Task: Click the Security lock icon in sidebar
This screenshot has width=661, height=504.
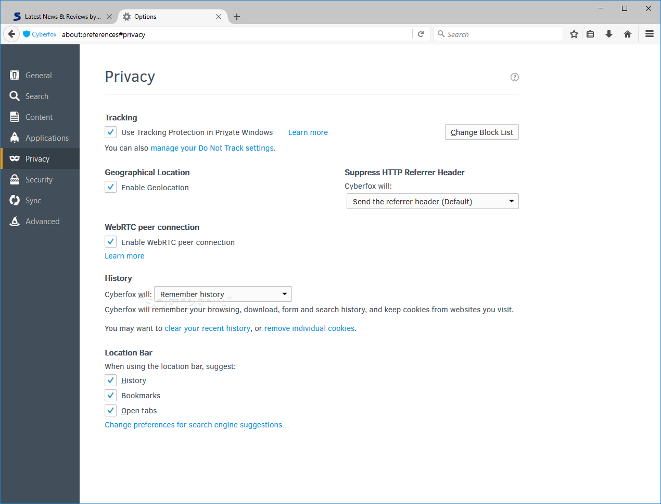Action: click(15, 179)
